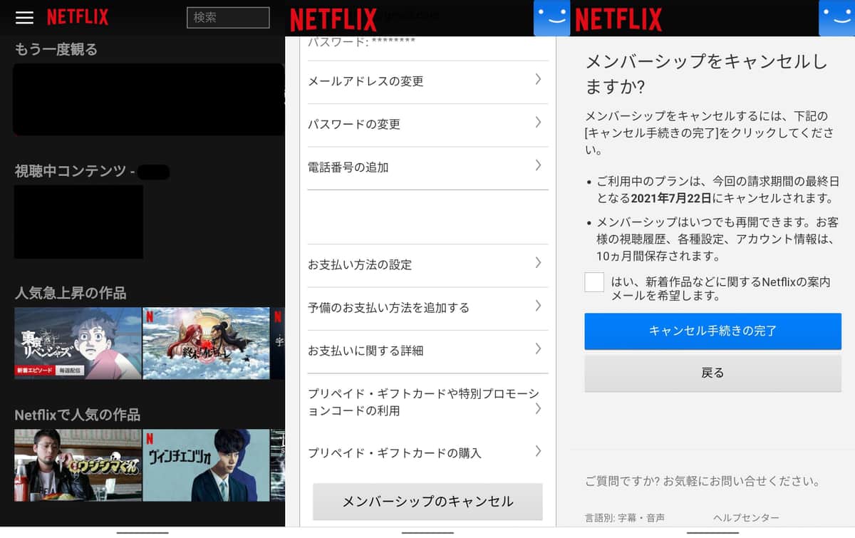Open the ヴィンチェンツォ thumbnail

[x=206, y=465]
